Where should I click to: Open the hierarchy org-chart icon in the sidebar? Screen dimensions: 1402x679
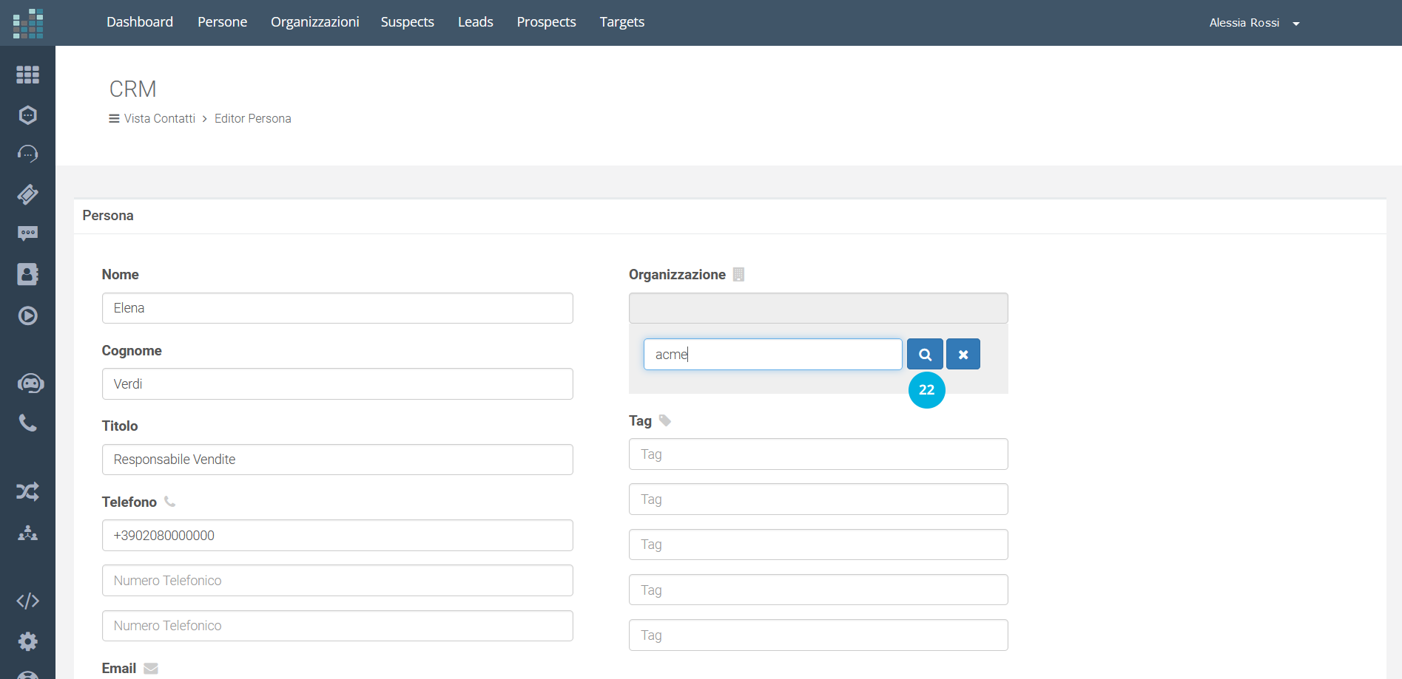click(27, 533)
